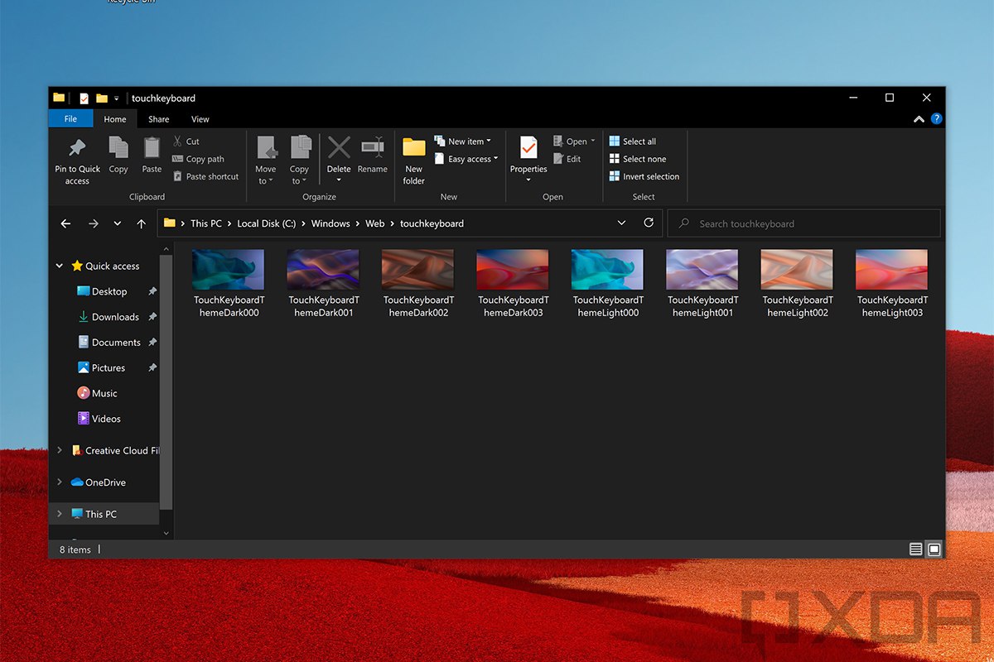Click Web breadcrumb in address bar
This screenshot has height=662, width=994.
[375, 223]
